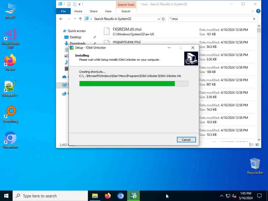The height and width of the screenshot is (201, 268).
Task: Go forward in File Explorer
Action: click(69, 19)
